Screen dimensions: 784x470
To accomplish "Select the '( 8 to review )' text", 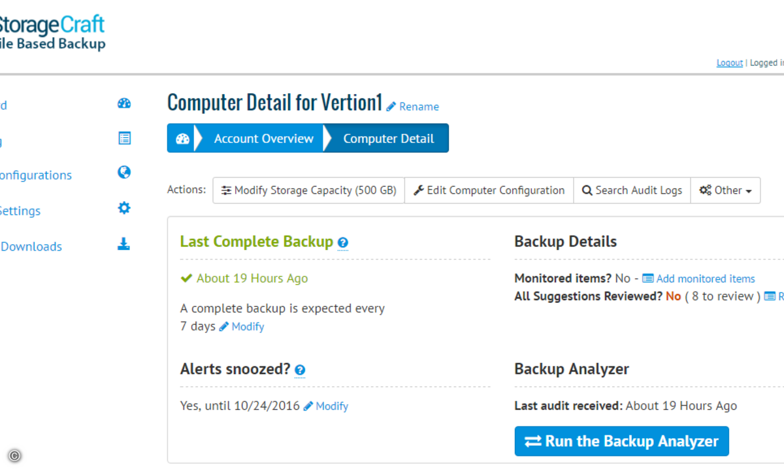I will click(723, 296).
